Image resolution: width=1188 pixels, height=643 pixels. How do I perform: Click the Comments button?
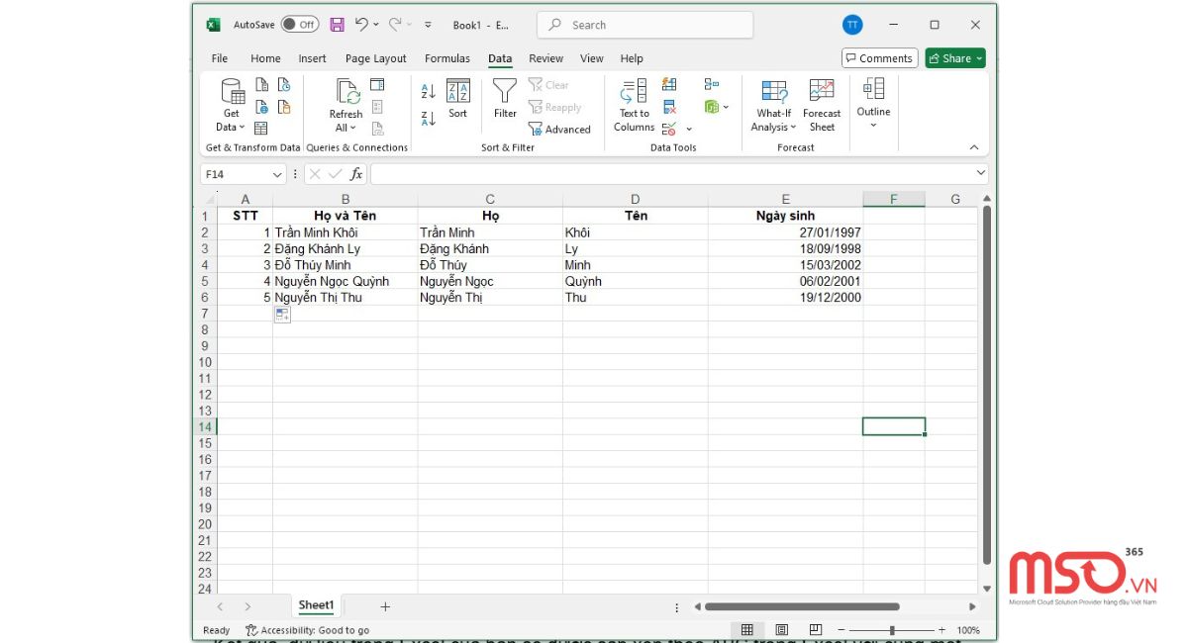pos(880,58)
